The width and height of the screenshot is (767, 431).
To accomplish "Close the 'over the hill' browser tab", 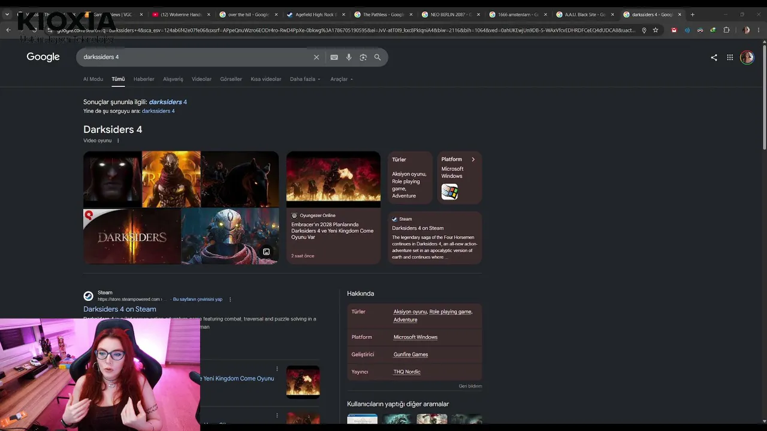I will point(276,14).
